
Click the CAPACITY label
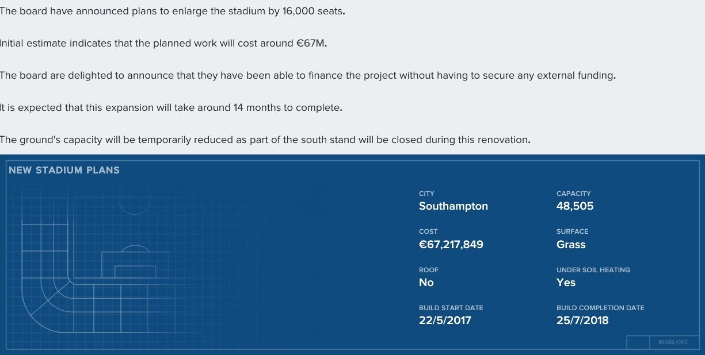tap(574, 194)
